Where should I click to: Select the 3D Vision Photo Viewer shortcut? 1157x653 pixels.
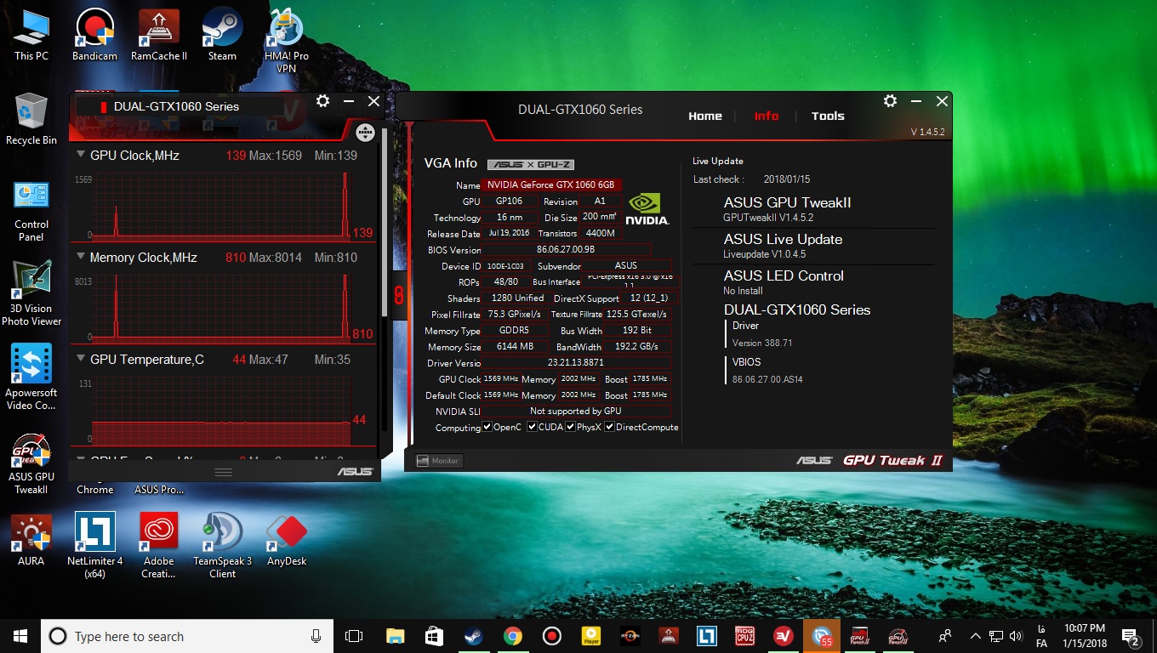click(31, 294)
